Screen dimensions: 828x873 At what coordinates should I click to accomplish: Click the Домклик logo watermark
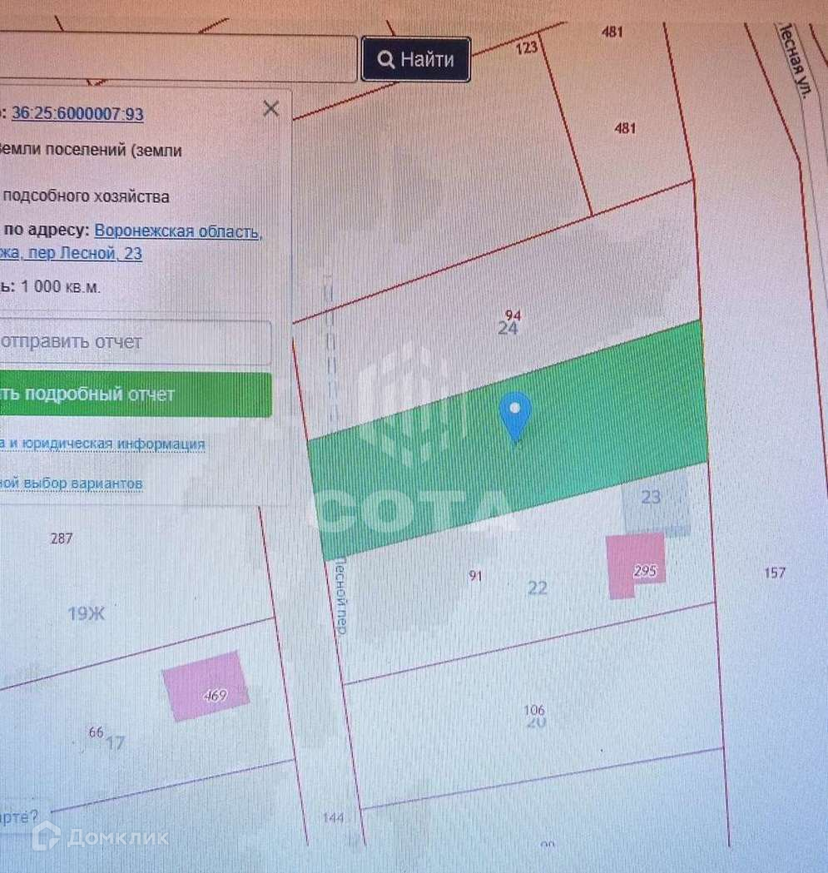pos(100,836)
